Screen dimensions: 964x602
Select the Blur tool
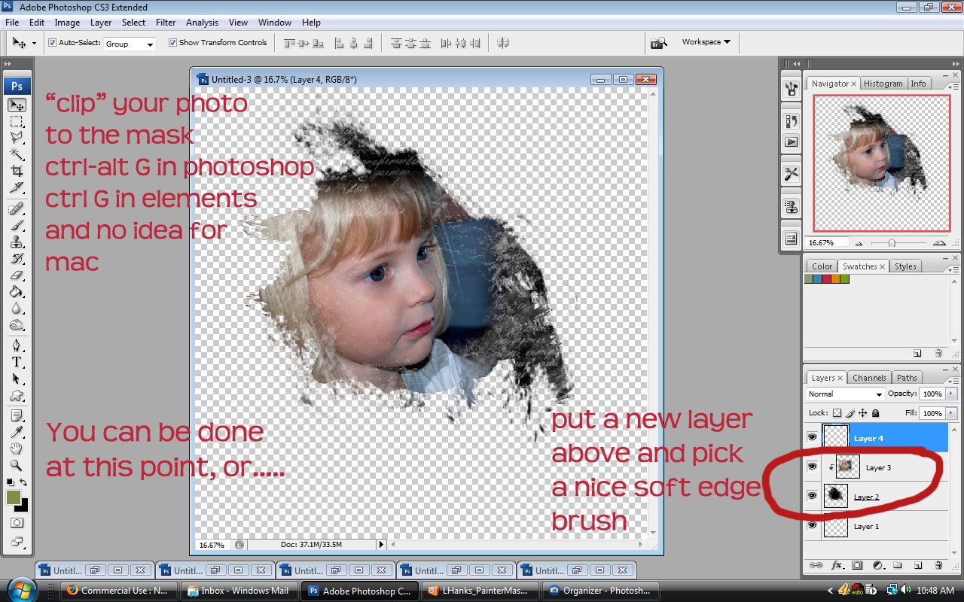point(17,308)
